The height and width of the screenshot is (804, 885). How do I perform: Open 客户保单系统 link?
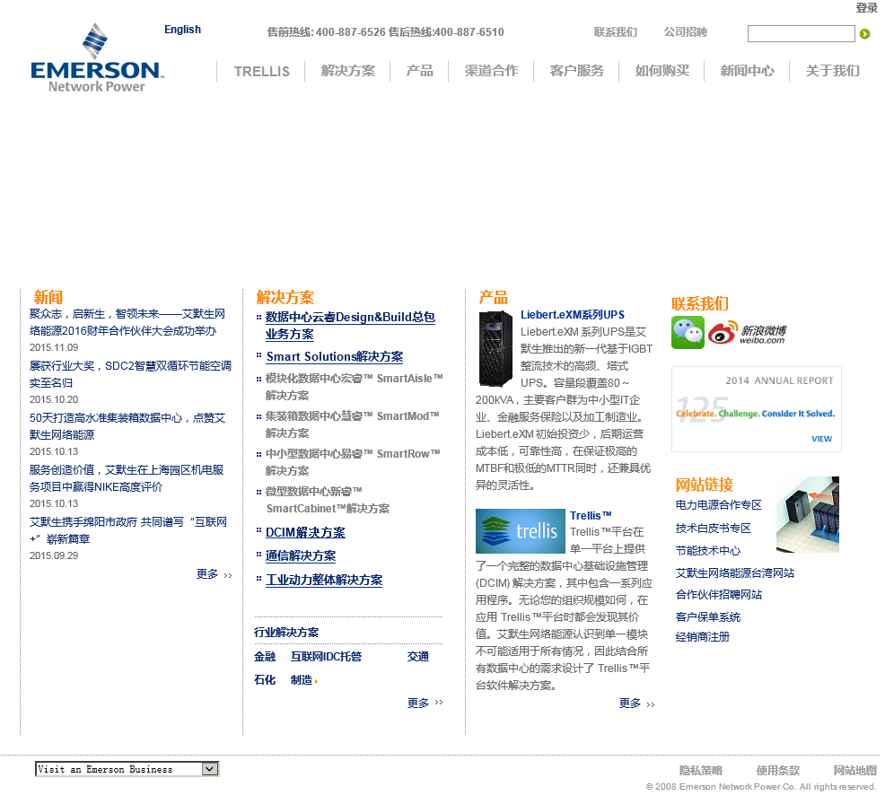click(708, 617)
